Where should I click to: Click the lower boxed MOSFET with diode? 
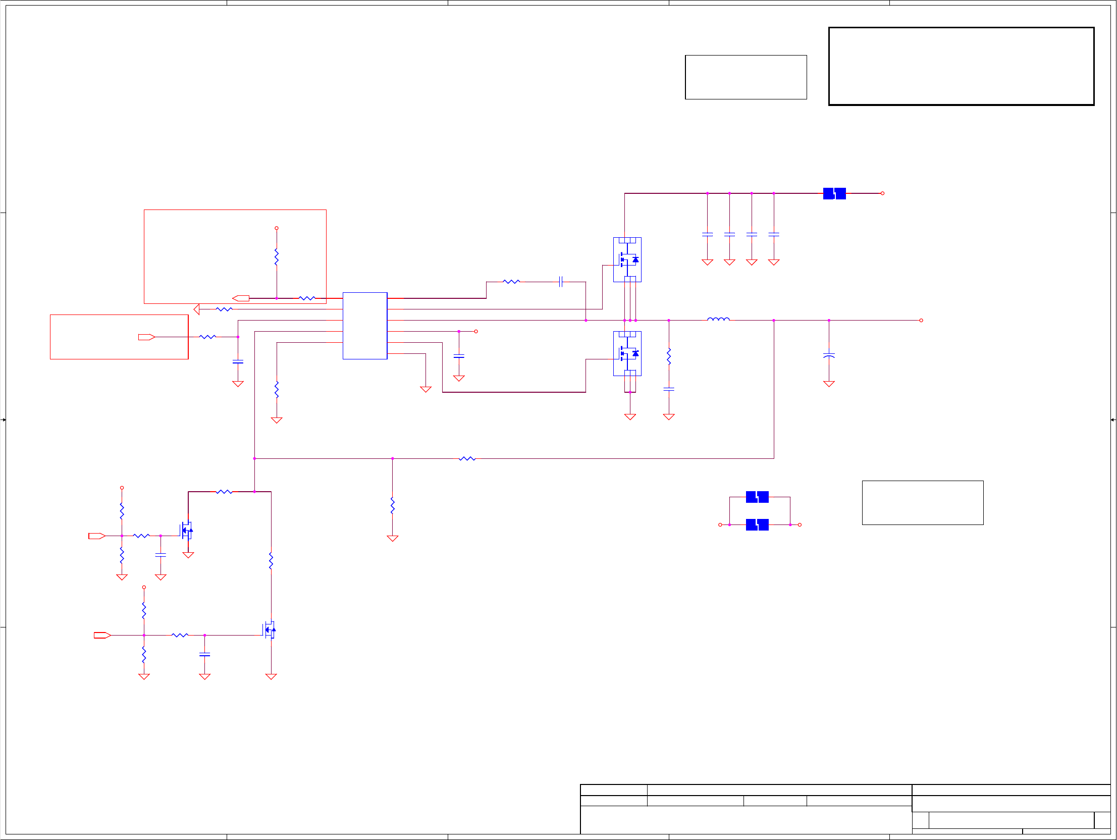pos(627,353)
